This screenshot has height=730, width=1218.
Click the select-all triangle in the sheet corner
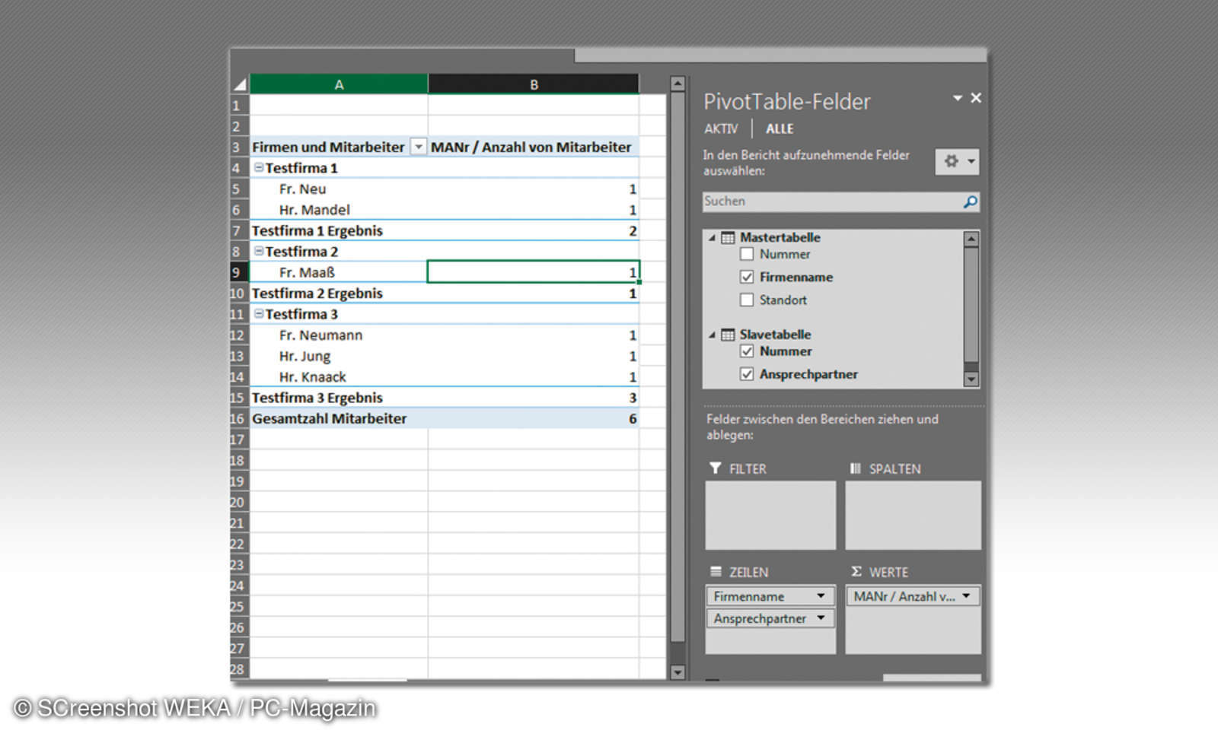click(239, 83)
